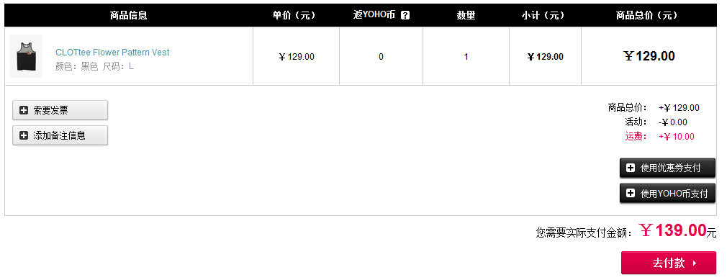
Task: Click the plus icon on 添加备注信息
Action: pos(24,135)
